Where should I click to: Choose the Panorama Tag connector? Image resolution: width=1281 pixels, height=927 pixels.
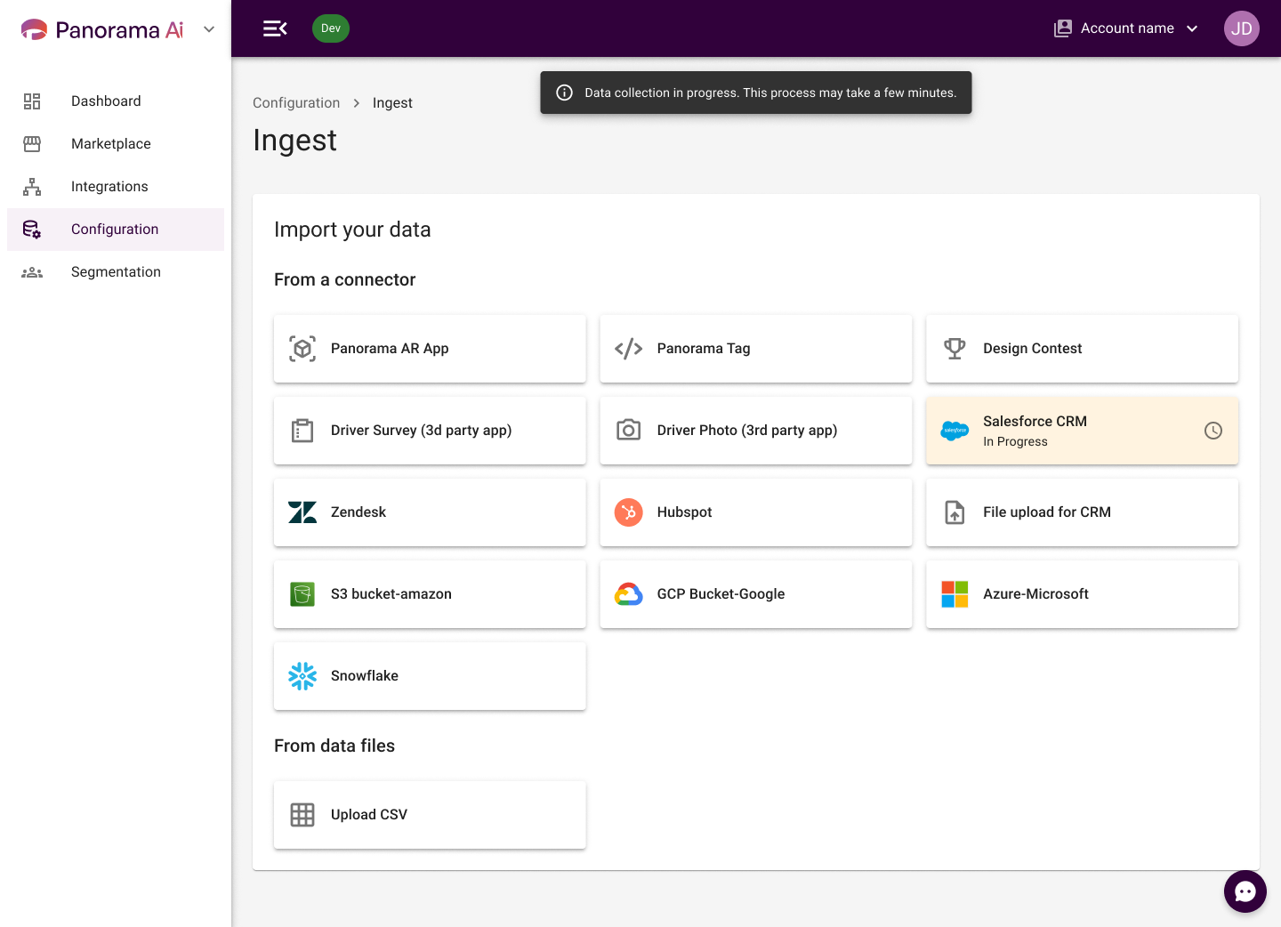pos(756,349)
